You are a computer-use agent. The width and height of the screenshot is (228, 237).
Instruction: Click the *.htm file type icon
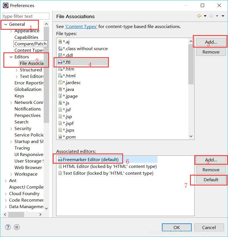[x=60, y=69]
